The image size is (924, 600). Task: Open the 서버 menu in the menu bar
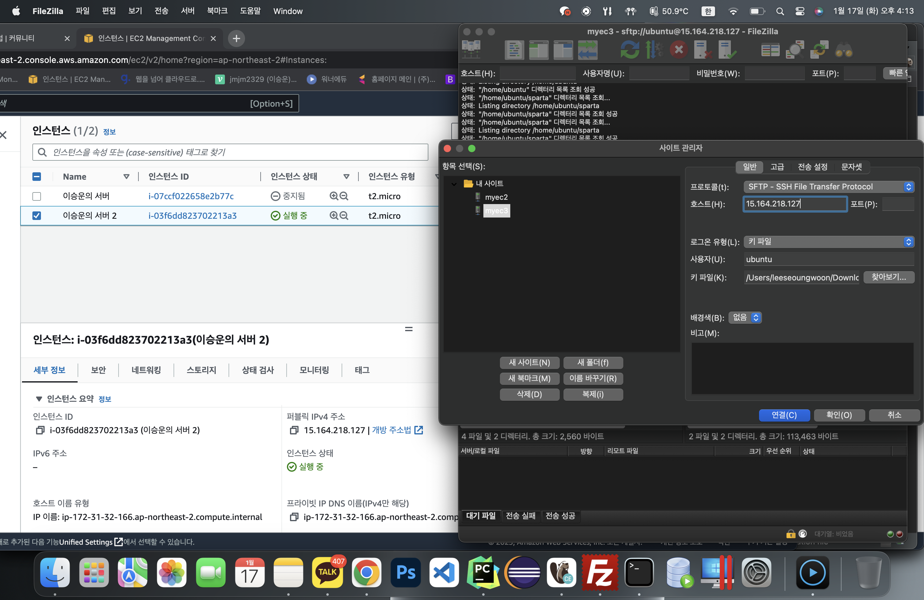pos(188,11)
